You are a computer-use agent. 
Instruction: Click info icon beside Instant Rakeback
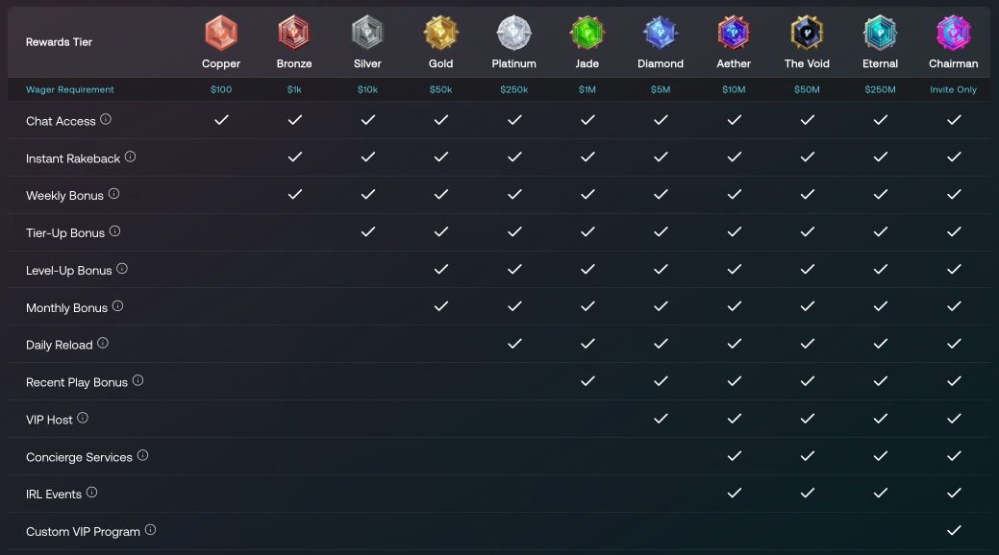tap(130, 157)
